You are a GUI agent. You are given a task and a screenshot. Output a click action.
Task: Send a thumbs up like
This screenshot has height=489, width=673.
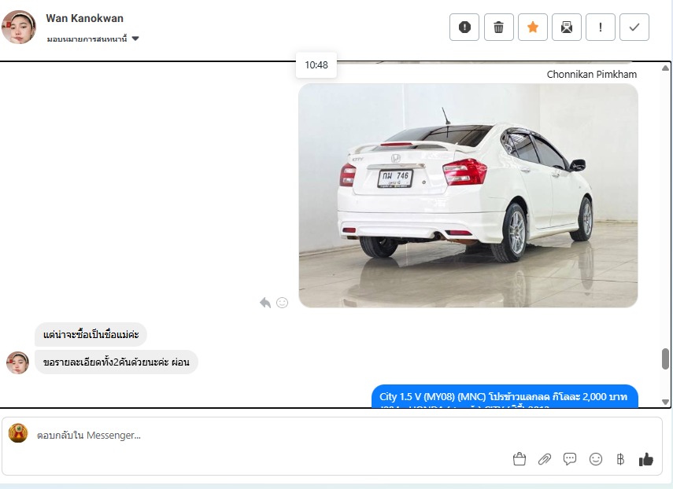pyautogui.click(x=646, y=459)
